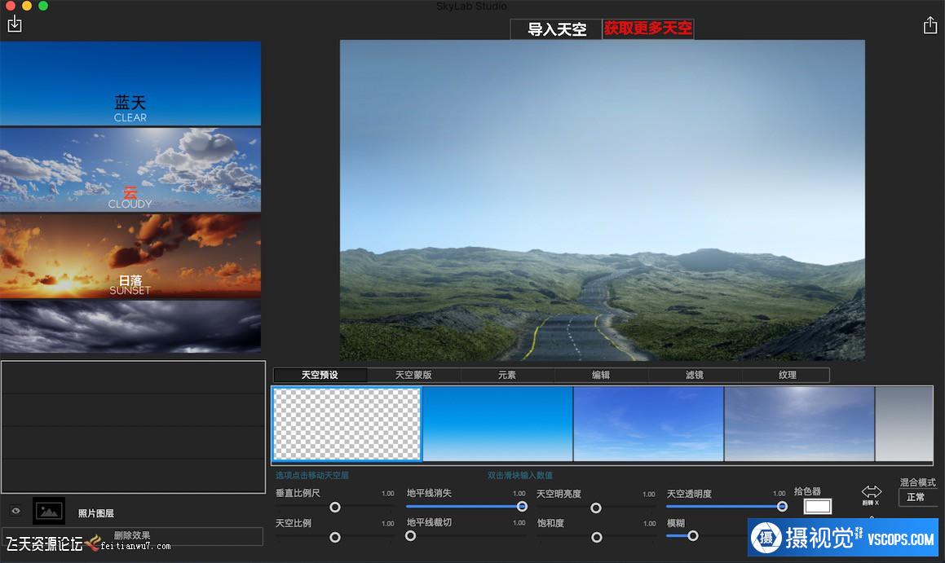Switch to the 纹理 texture tab
Image resolution: width=945 pixels, height=563 pixels.
pos(788,376)
